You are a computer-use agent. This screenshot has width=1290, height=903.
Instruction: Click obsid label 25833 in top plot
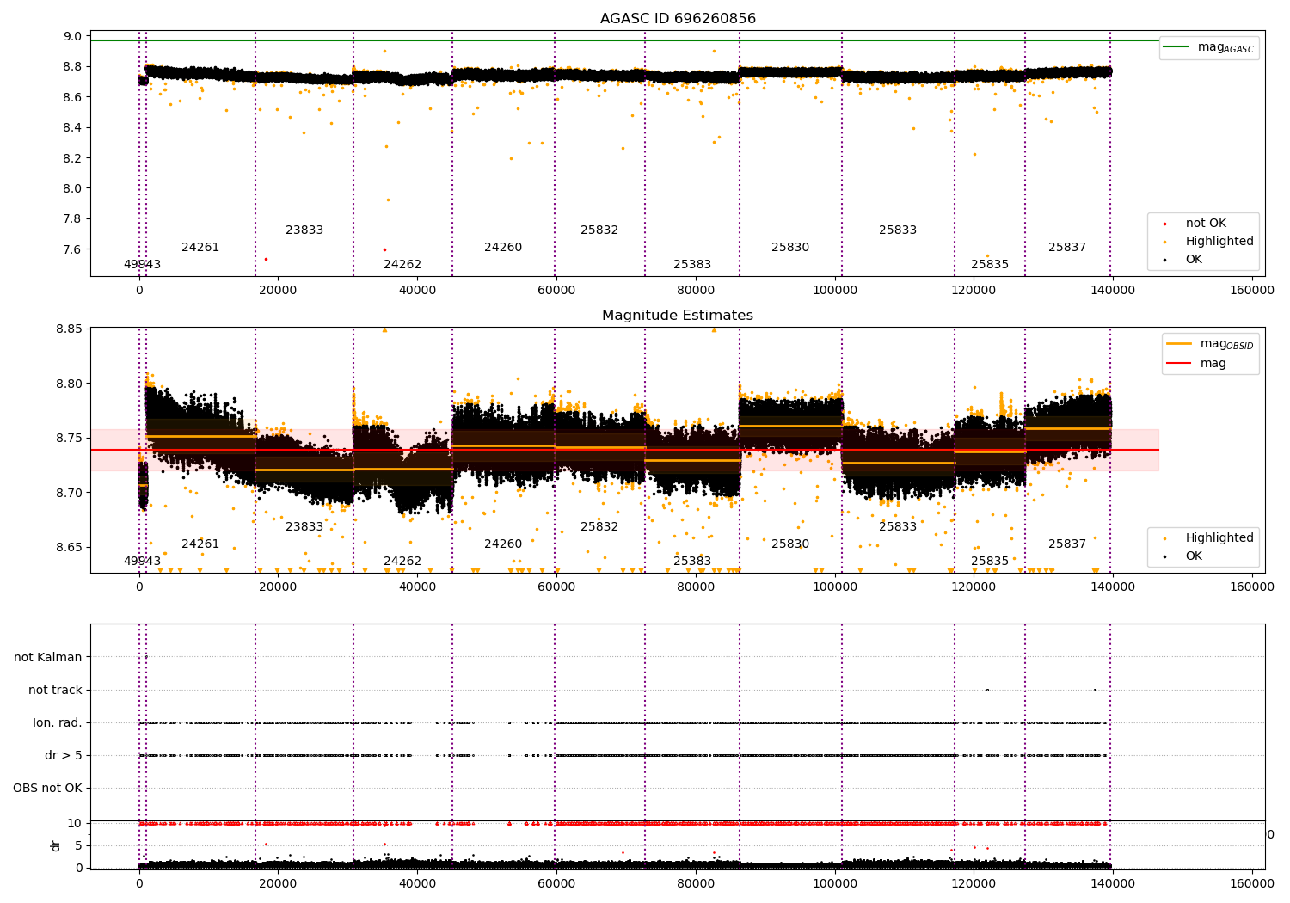[x=898, y=230]
